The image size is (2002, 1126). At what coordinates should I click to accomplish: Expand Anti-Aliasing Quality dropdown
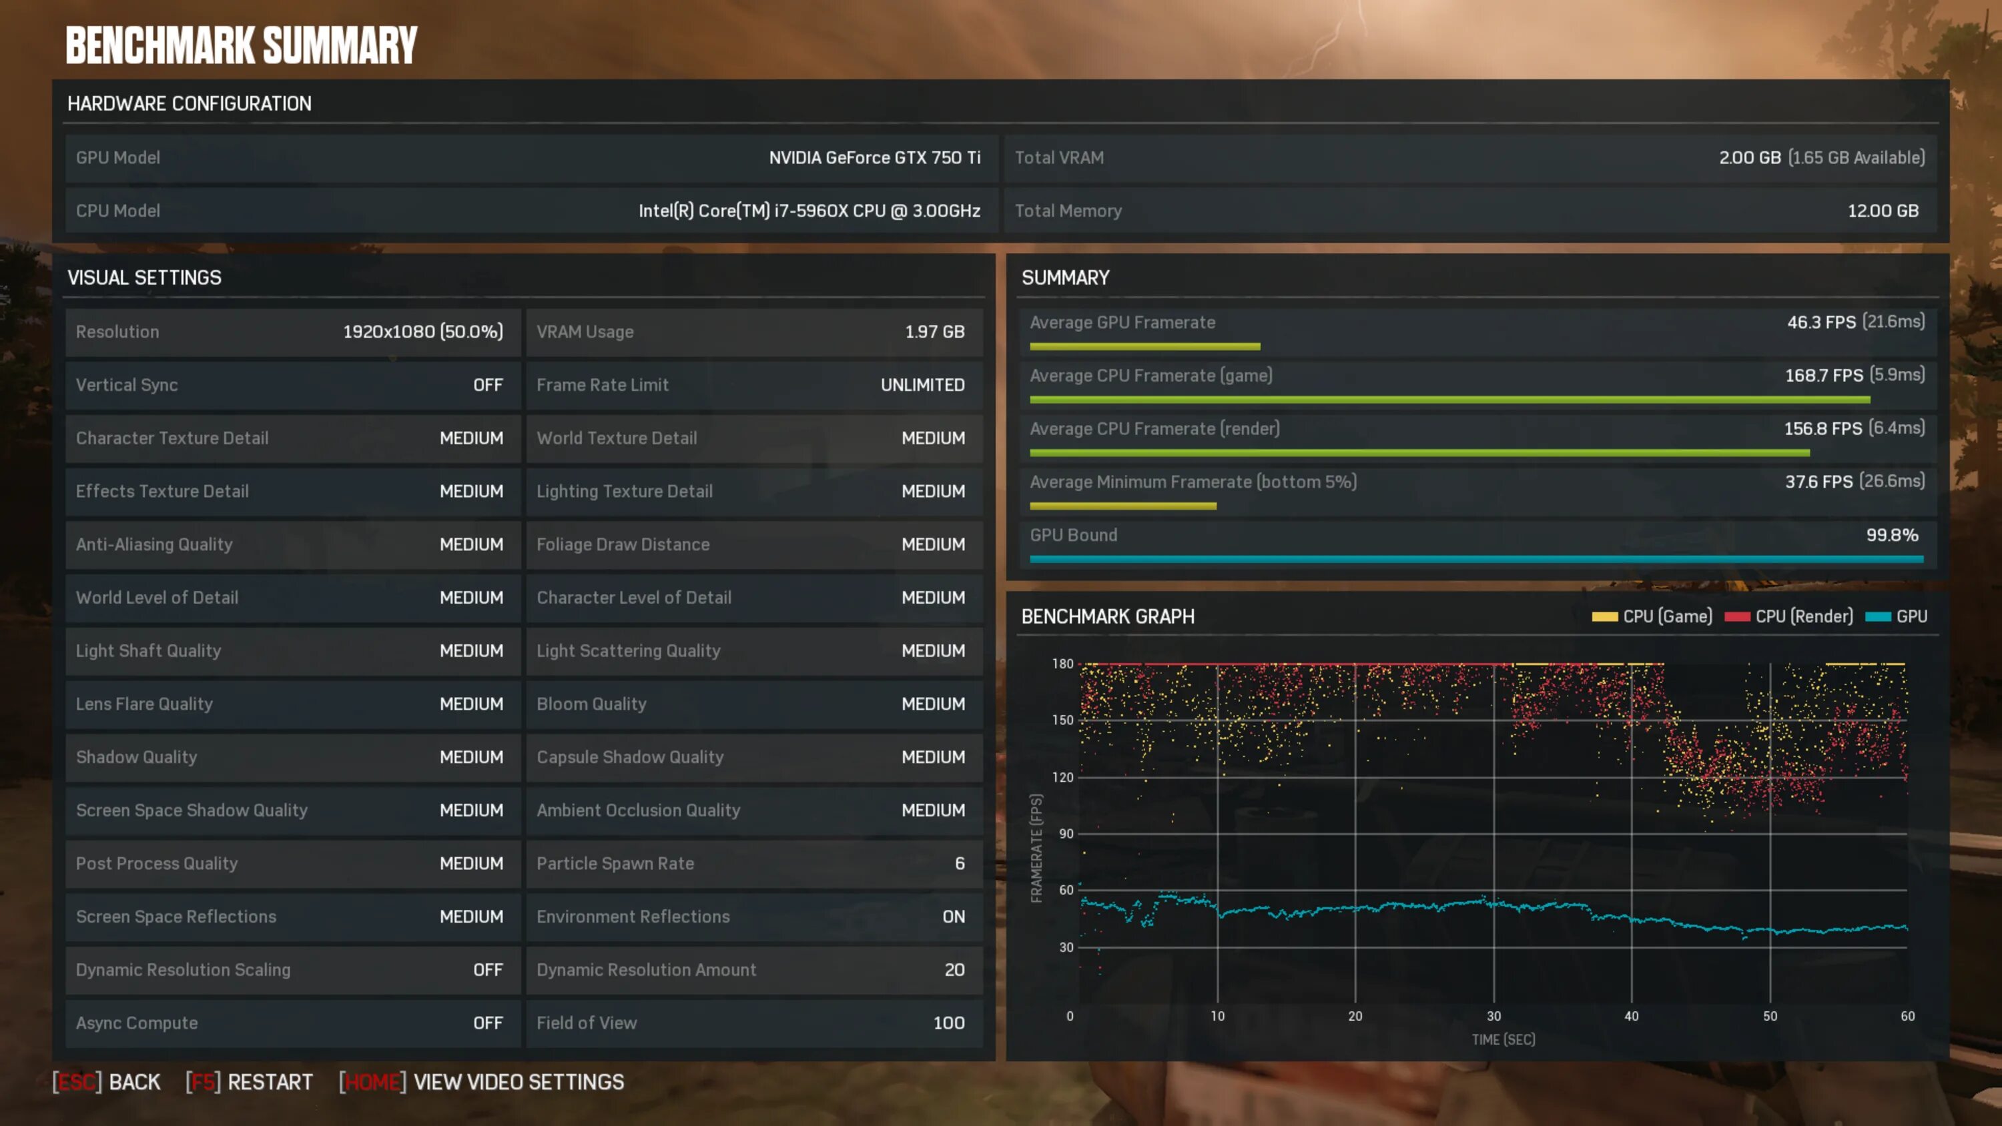point(469,543)
